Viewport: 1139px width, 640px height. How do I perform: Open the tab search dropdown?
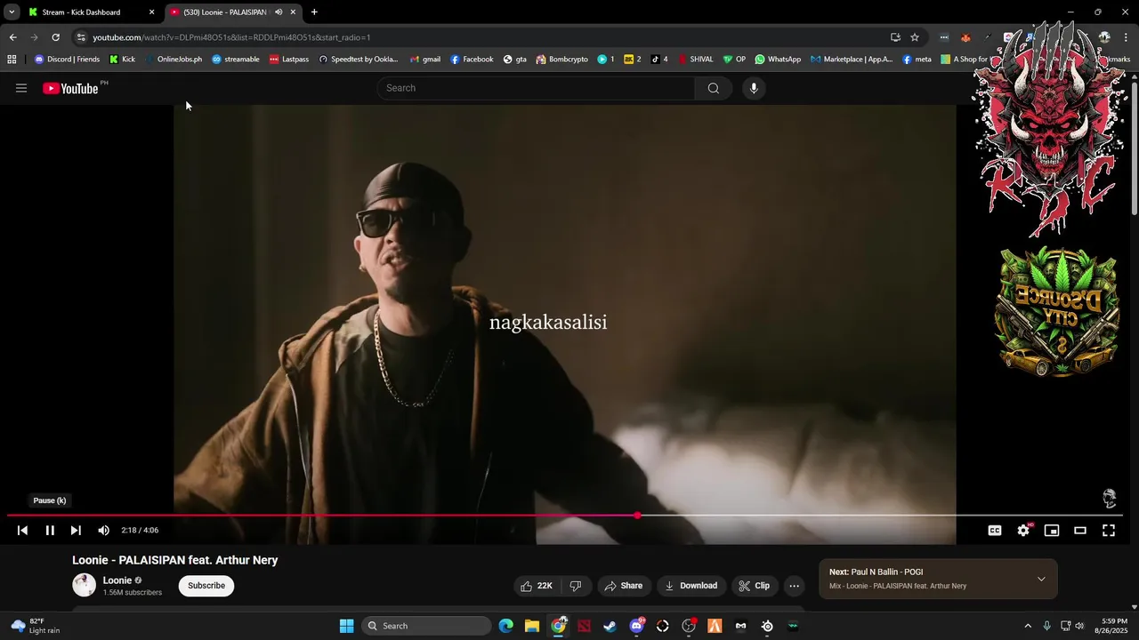click(x=12, y=12)
